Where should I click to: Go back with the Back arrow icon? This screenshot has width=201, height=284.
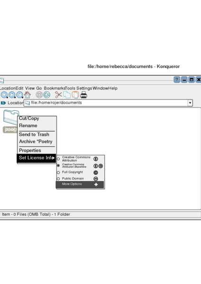[12, 95]
